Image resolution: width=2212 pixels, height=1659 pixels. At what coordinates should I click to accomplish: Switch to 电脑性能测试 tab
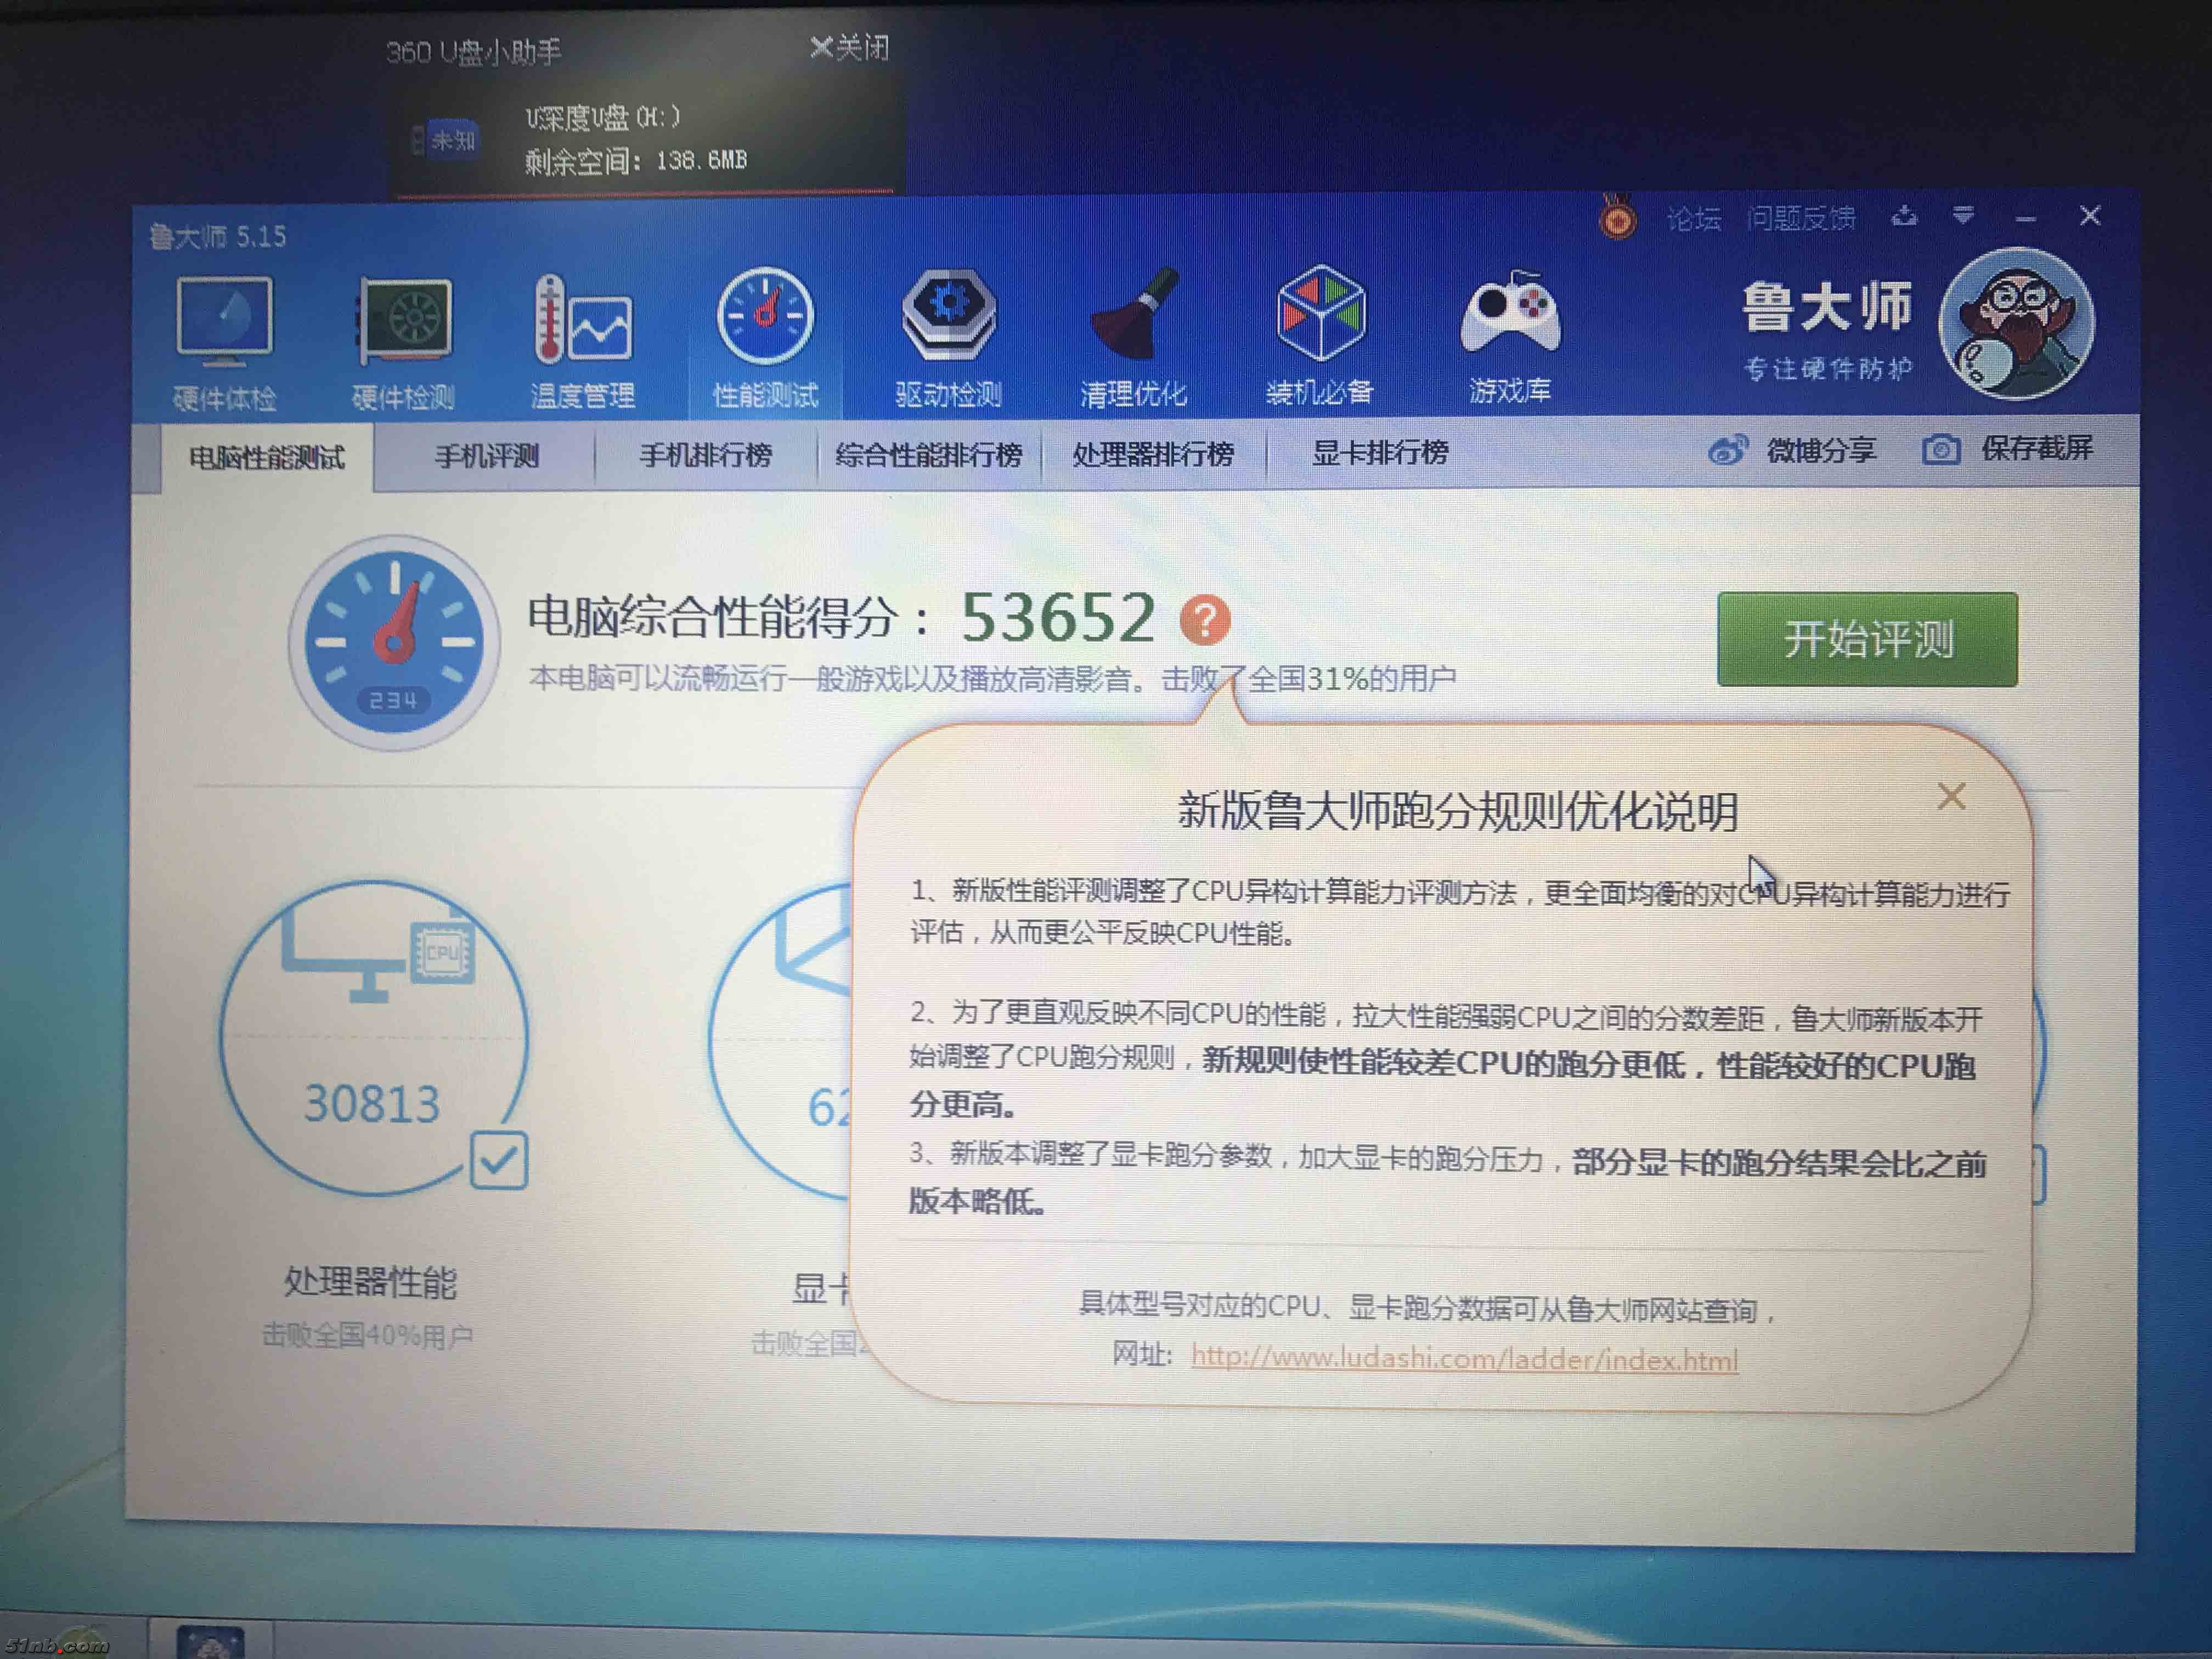[x=267, y=457]
